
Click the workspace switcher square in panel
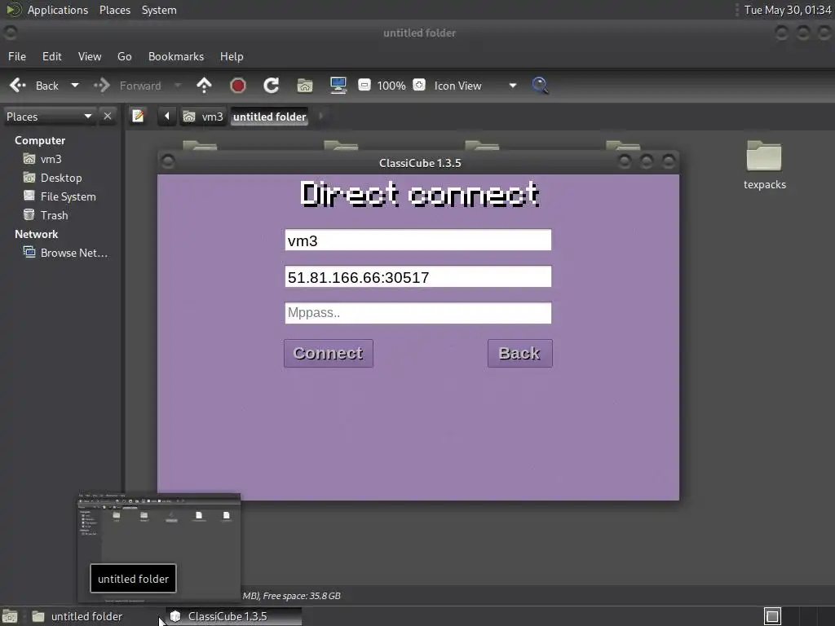(x=772, y=616)
